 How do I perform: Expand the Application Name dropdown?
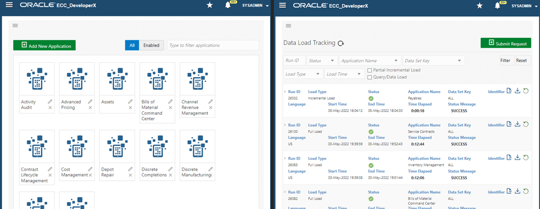(370, 61)
